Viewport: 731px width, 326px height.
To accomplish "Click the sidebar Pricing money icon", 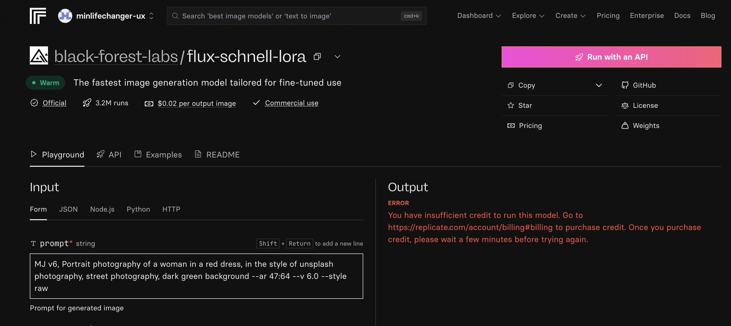I will pos(511,125).
